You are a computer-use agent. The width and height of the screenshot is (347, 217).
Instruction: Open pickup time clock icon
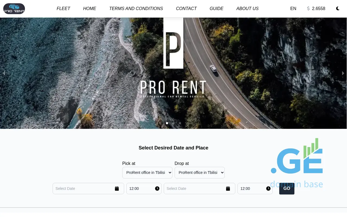[x=157, y=189]
